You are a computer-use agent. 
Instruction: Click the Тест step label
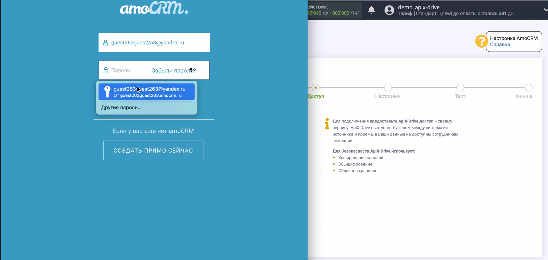click(x=460, y=96)
